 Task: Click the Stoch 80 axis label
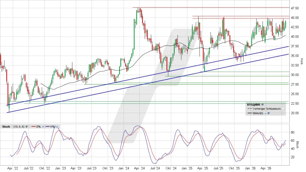pyautogui.click(x=293, y=133)
